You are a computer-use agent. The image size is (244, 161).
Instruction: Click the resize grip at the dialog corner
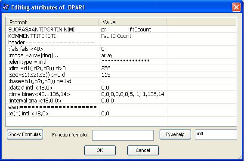coord(239,157)
